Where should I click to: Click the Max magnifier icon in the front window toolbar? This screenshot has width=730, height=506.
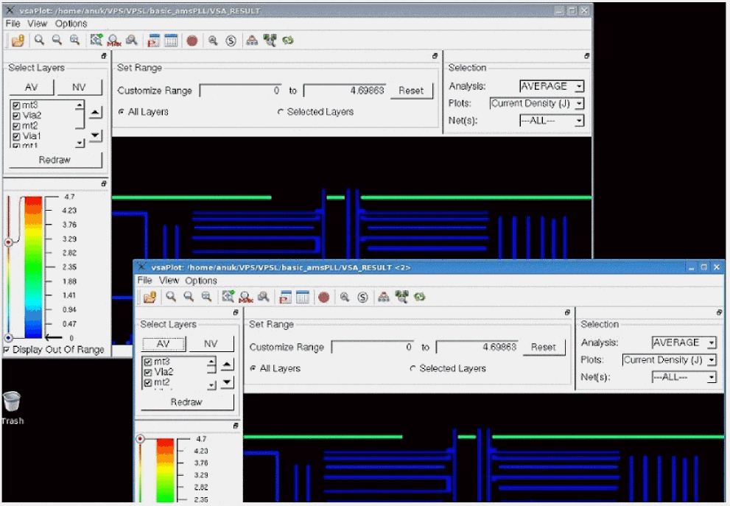pyautogui.click(x=245, y=297)
